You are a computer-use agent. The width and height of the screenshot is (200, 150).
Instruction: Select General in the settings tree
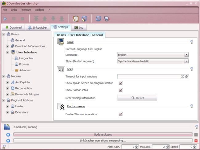point(20,40)
